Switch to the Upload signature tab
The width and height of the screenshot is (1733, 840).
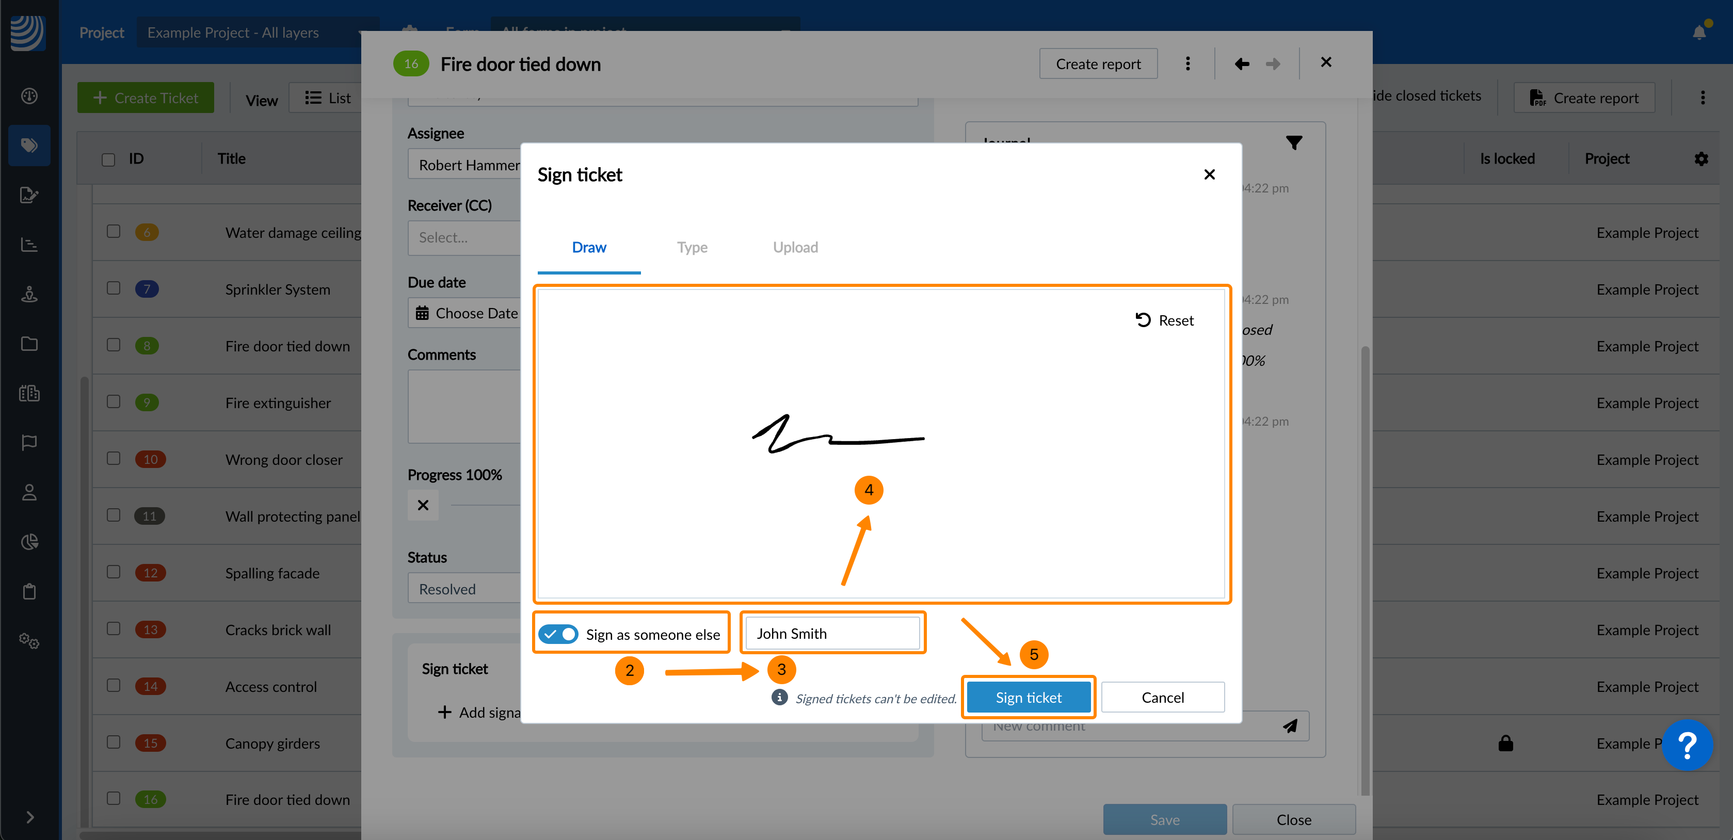coord(795,248)
